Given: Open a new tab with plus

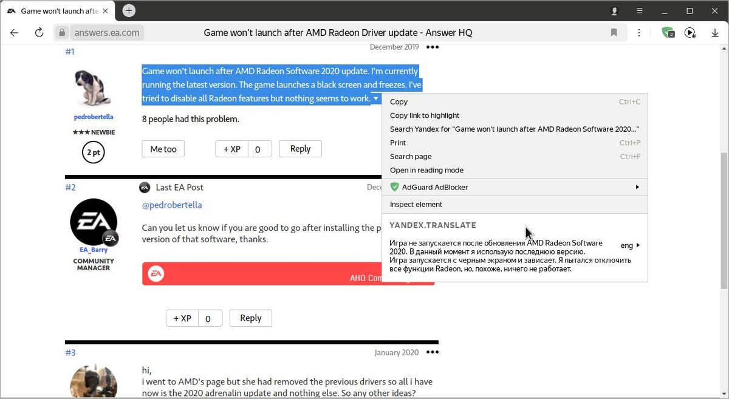Looking at the screenshot, I should pos(129,11).
